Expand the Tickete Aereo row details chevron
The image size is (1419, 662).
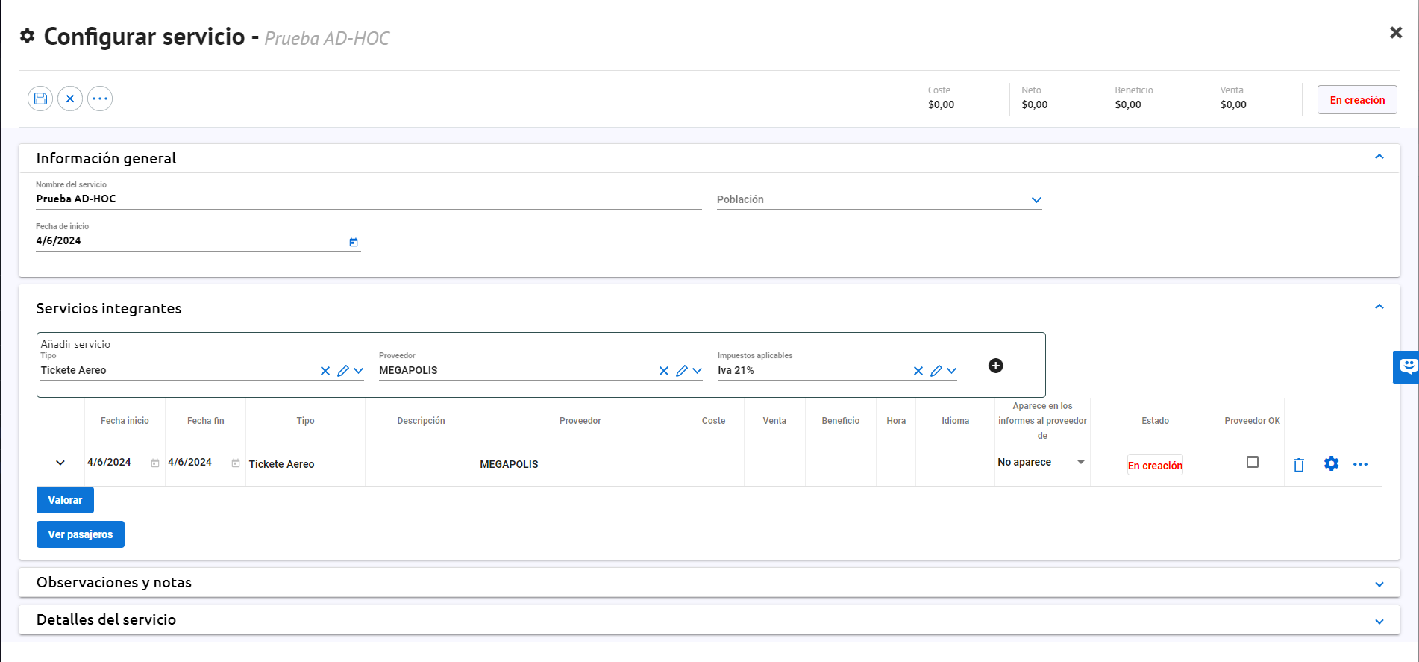click(x=60, y=463)
